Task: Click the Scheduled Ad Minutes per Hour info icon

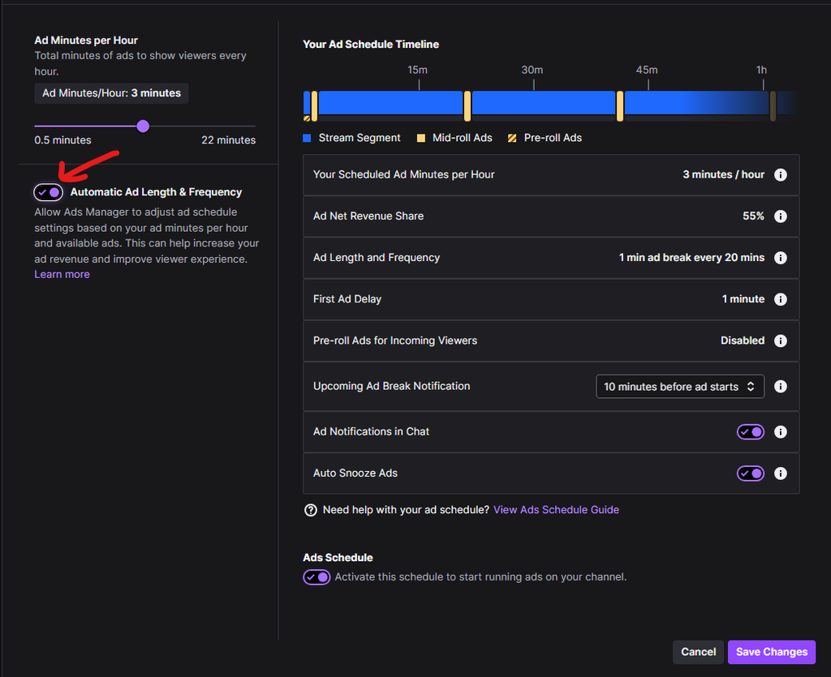Action: pos(781,174)
